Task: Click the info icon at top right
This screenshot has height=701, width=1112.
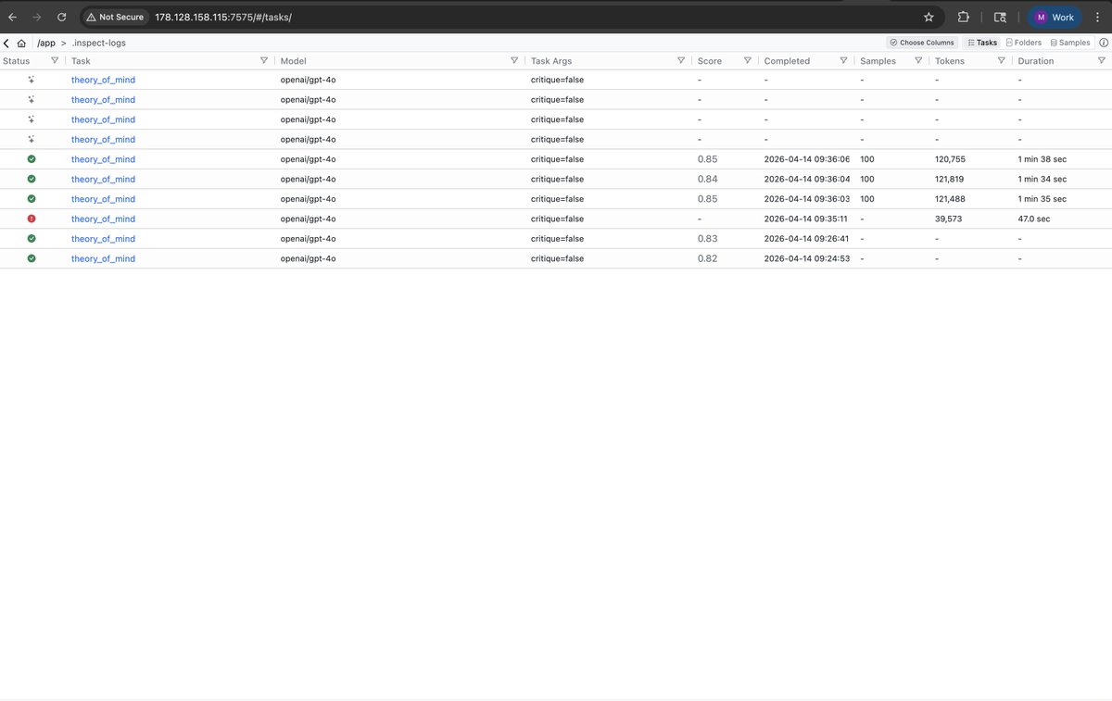Action: click(1104, 43)
